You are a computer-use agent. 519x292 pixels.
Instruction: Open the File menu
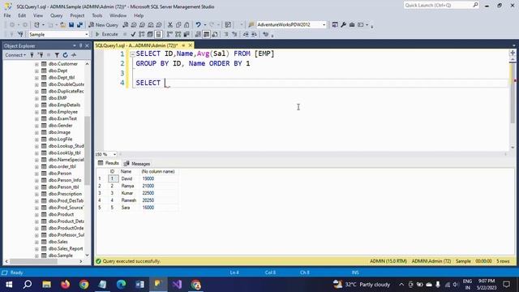7,15
